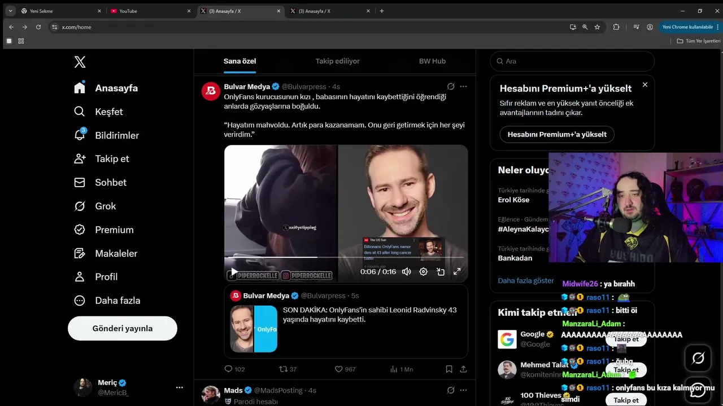The image size is (723, 406).
Task: Open the quoted OnlyFans thumbnail
Action: [x=254, y=329]
